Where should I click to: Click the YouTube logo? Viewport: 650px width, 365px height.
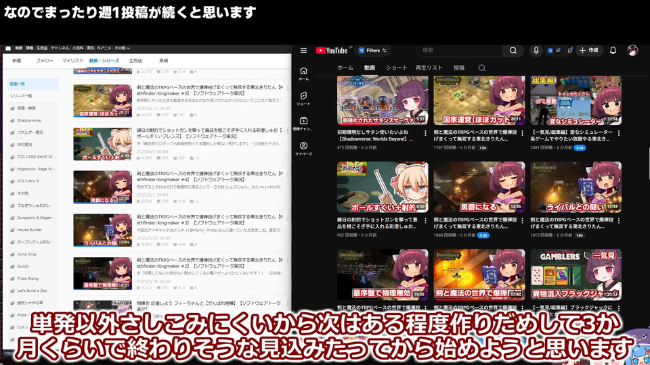[x=332, y=51]
